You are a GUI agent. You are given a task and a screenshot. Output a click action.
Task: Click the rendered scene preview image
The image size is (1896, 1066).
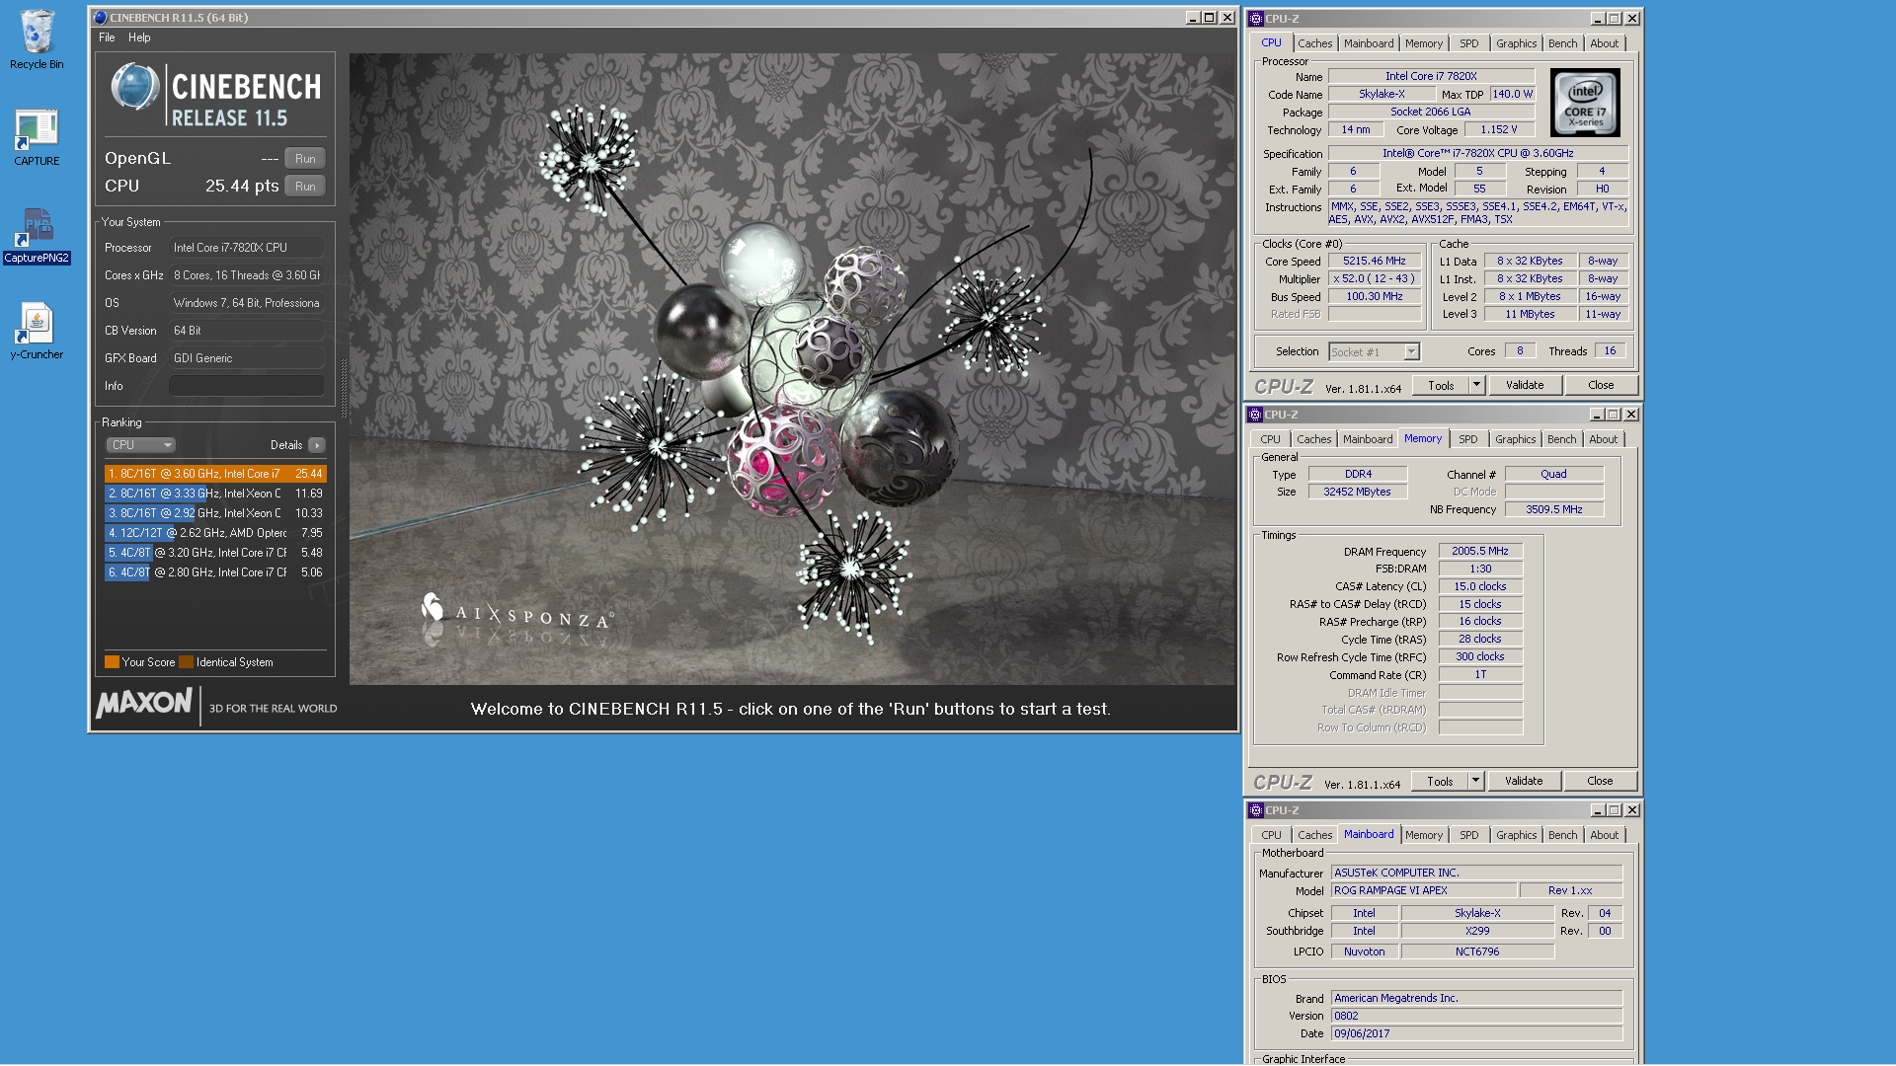(x=792, y=369)
